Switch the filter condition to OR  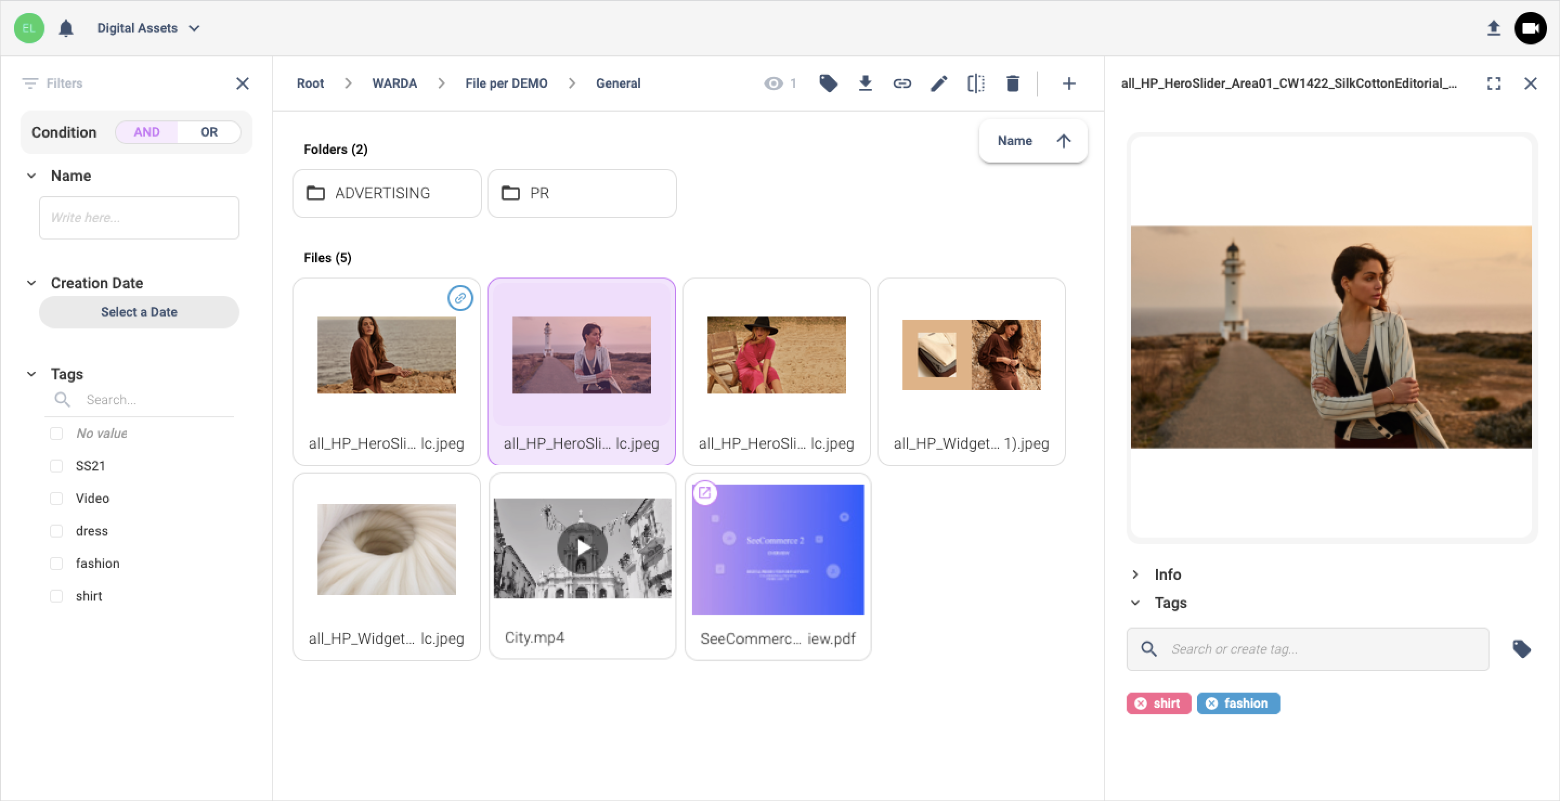209,132
